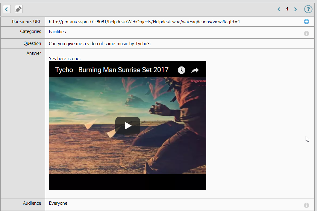This screenshot has width=317, height=211.
Task: Click the info icon next to Facilities category
Action: (306, 33)
